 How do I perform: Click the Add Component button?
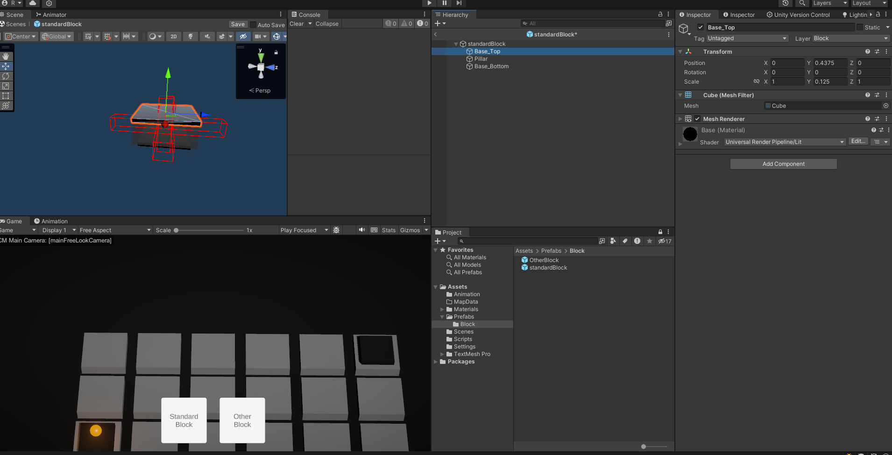783,164
